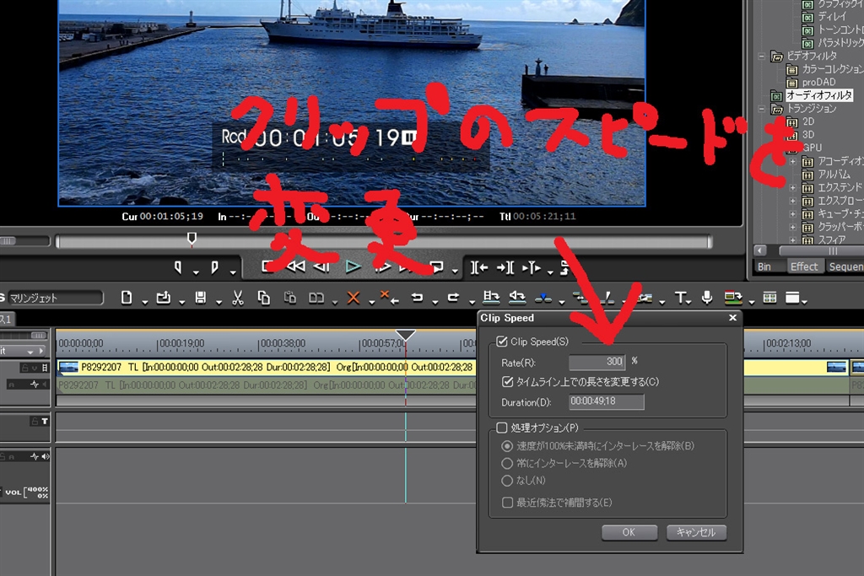Switch to the Bin tab
The image size is (864, 576).
(x=764, y=267)
